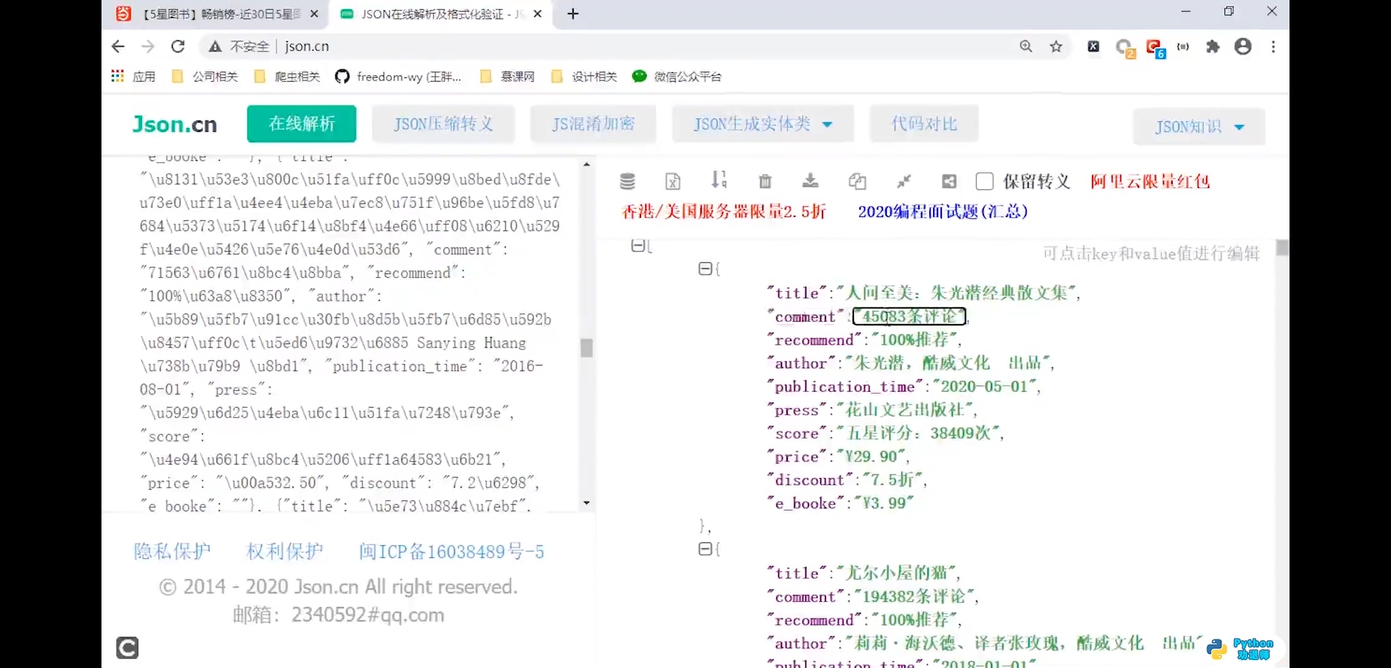The width and height of the screenshot is (1391, 668).
Task: Click the trash bin clear icon
Action: (765, 181)
